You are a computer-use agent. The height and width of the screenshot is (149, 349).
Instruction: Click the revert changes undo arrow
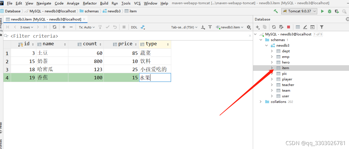(x=115, y=27)
